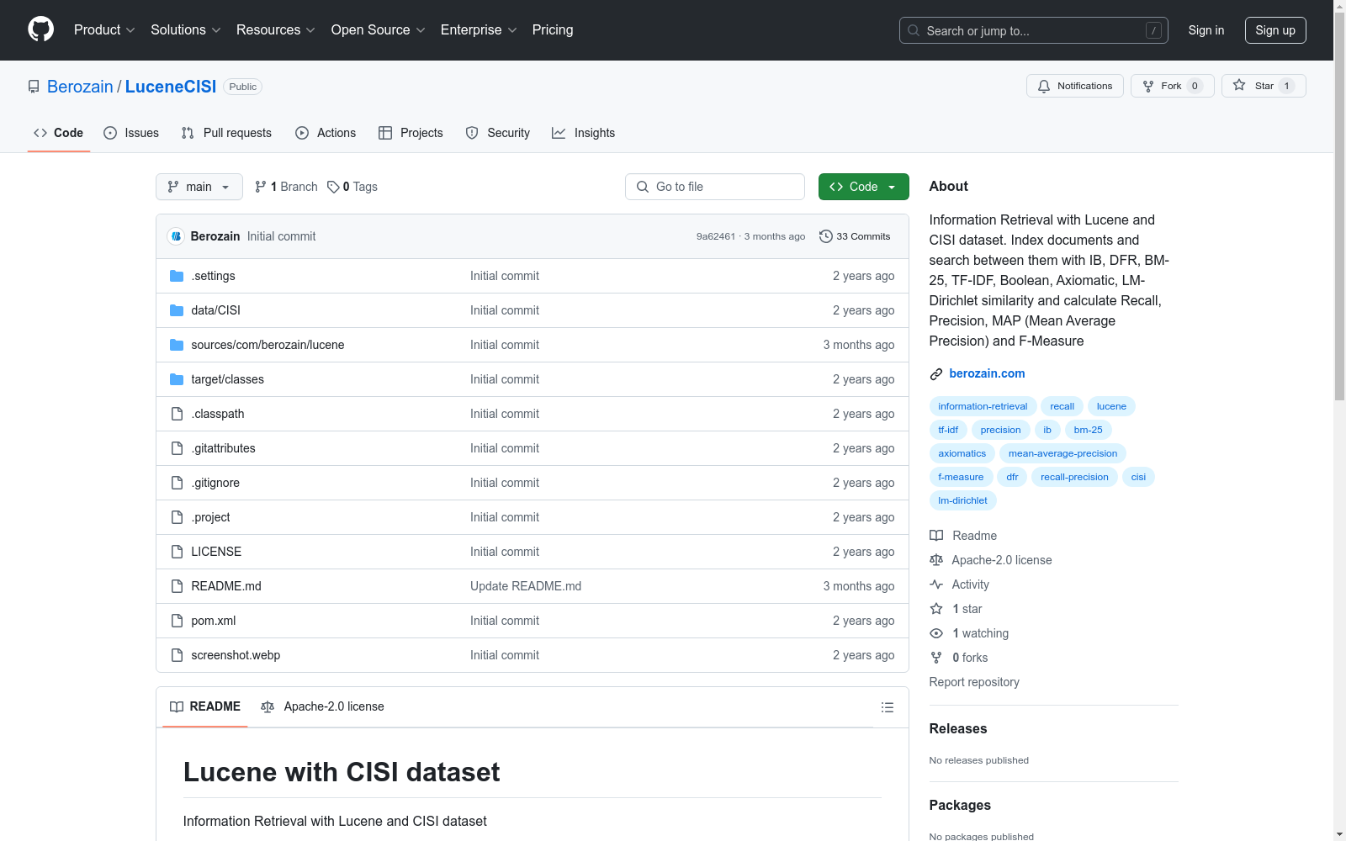The image size is (1346, 841).
Task: Open commit hash 9a62461
Action: tap(716, 236)
